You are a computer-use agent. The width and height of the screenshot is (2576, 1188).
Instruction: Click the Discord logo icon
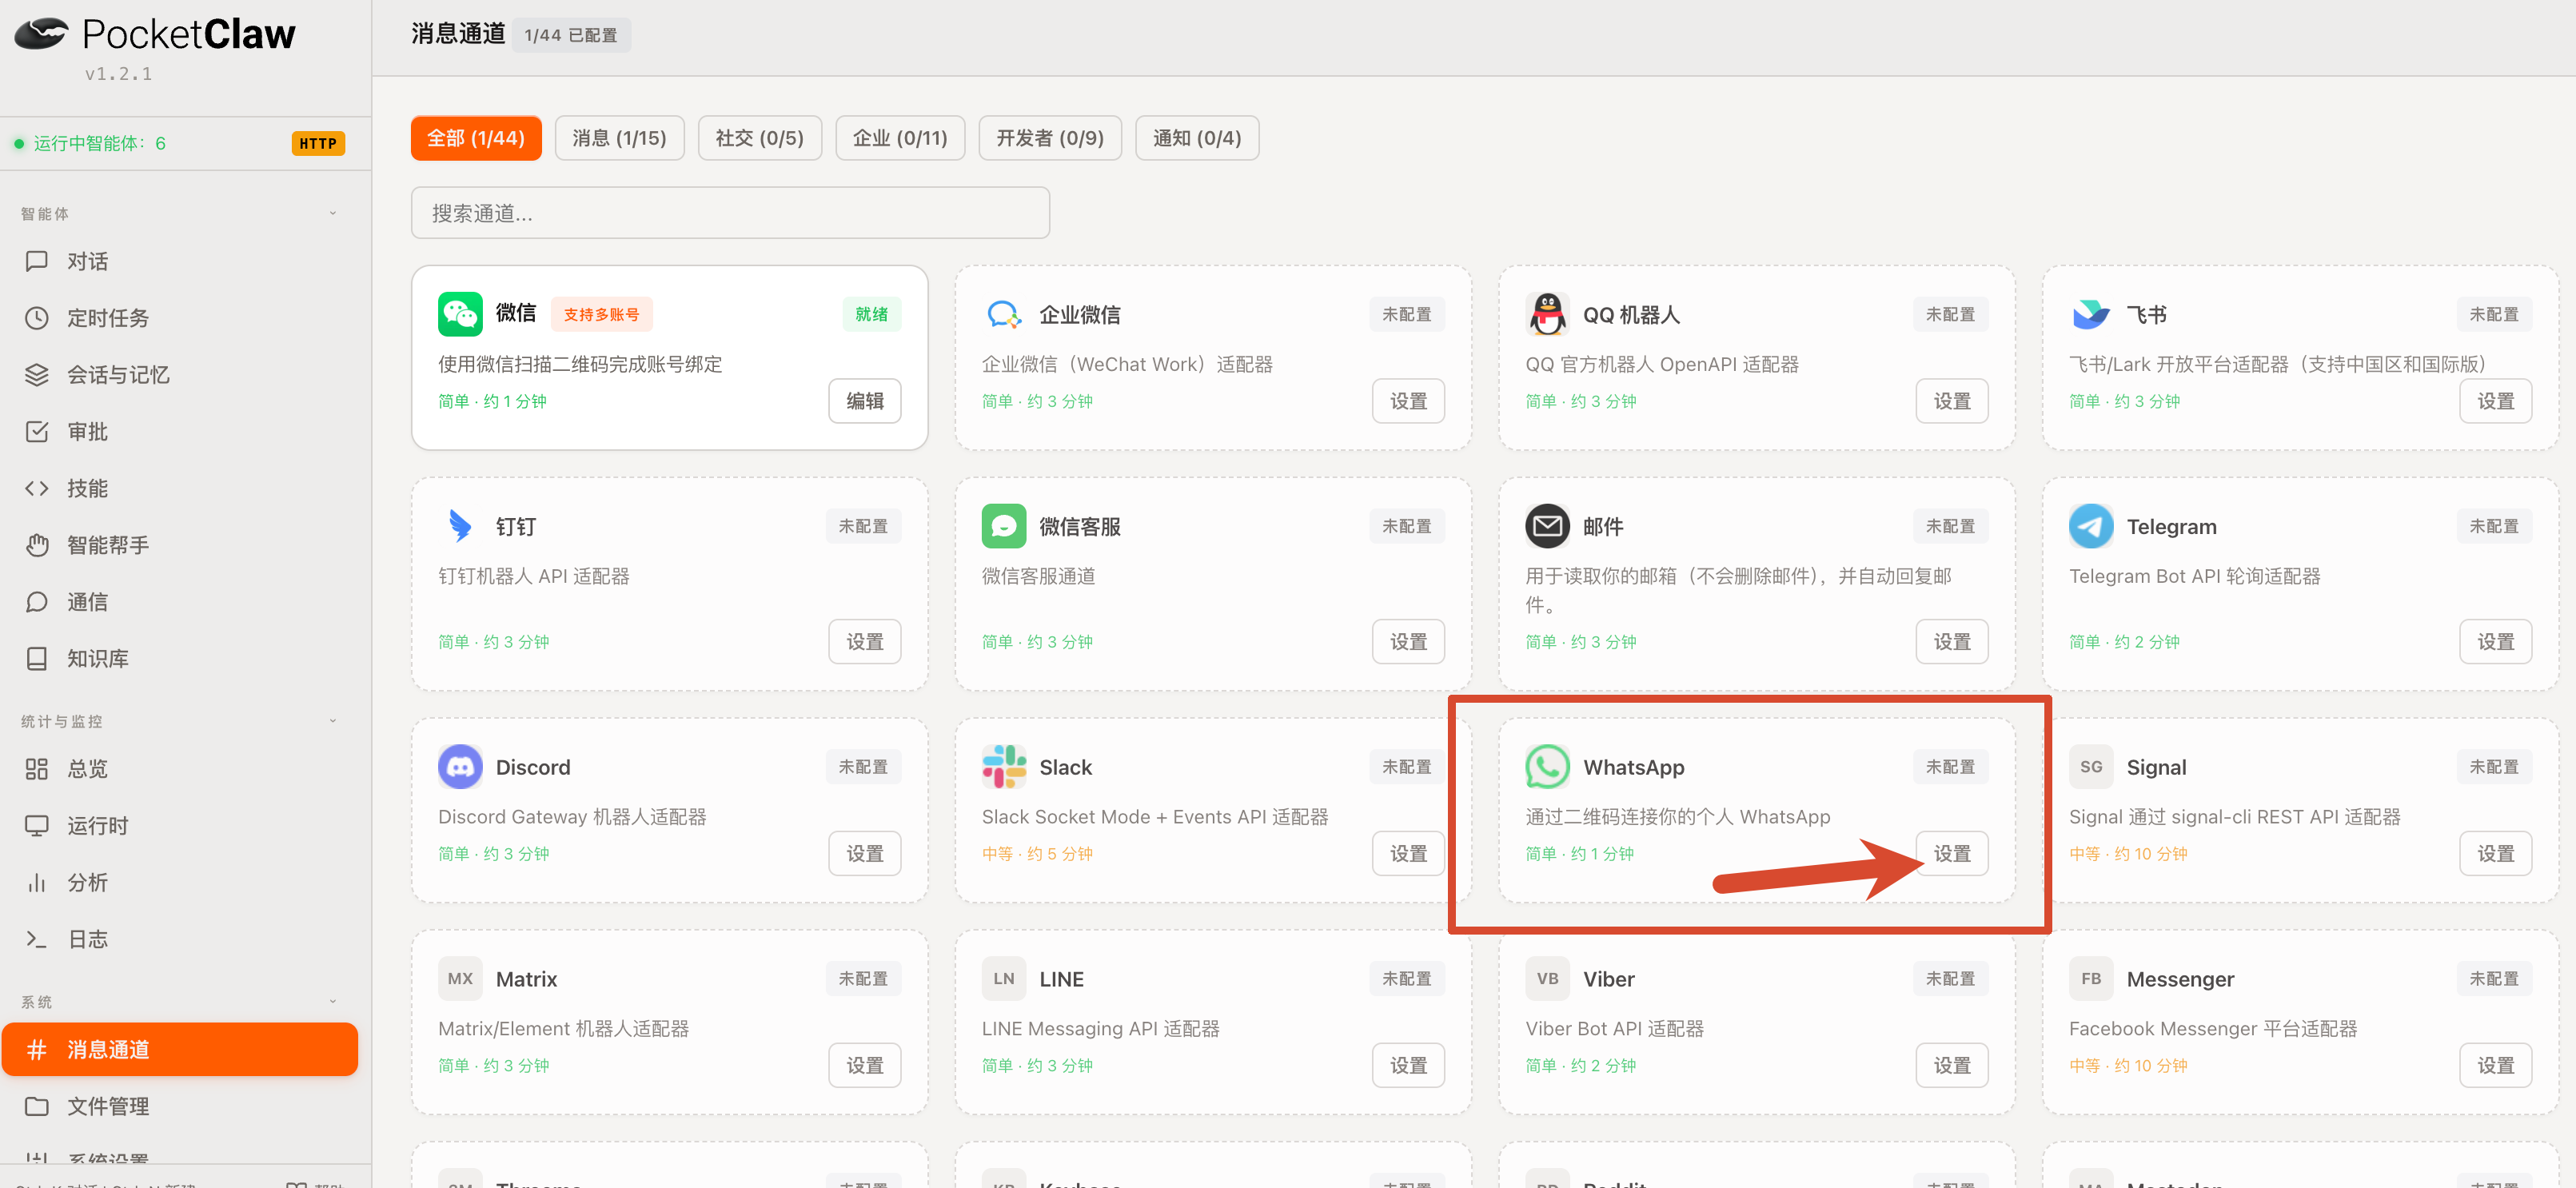(460, 767)
